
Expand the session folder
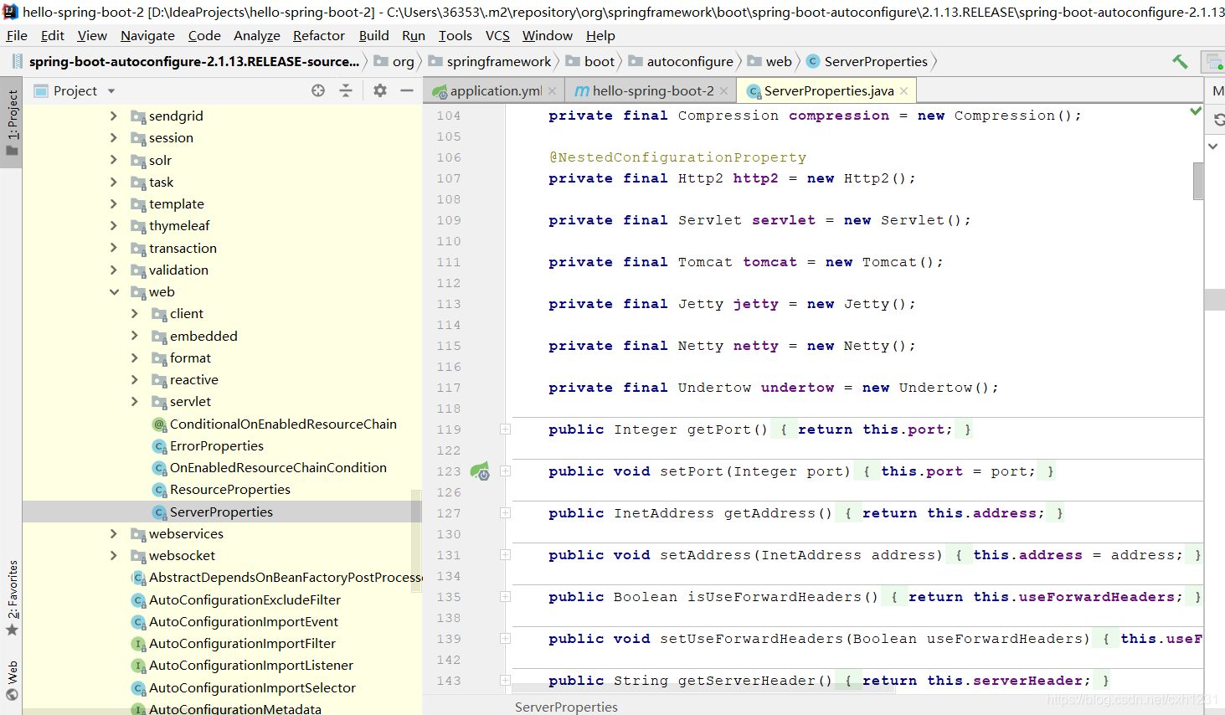[114, 137]
